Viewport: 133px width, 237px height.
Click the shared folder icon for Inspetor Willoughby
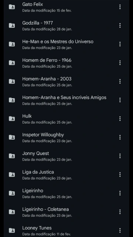tap(12, 137)
